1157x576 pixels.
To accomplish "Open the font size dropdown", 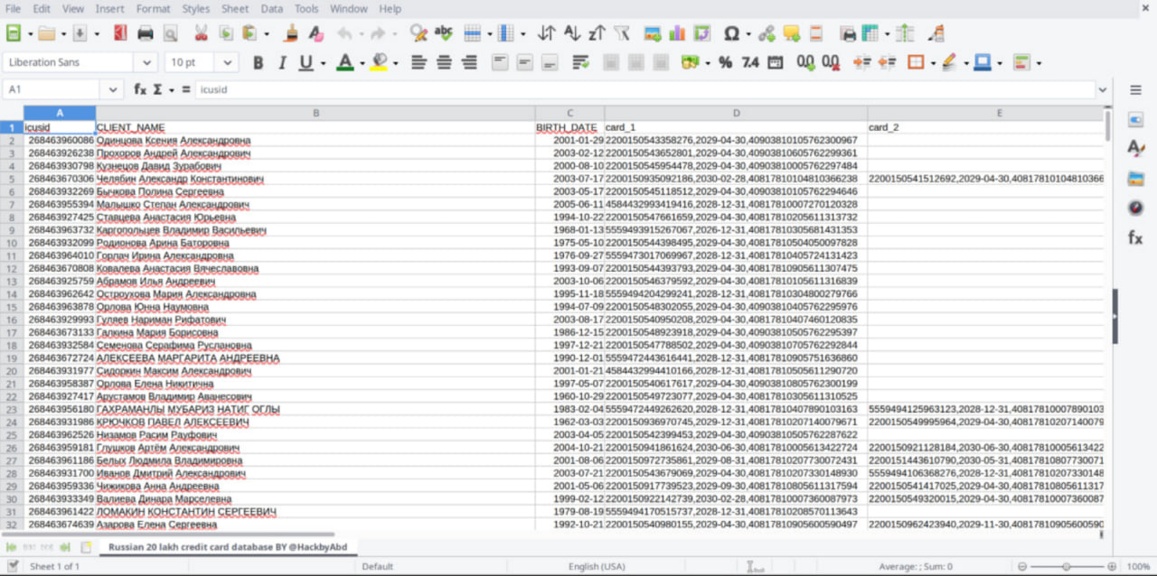I will coord(227,62).
